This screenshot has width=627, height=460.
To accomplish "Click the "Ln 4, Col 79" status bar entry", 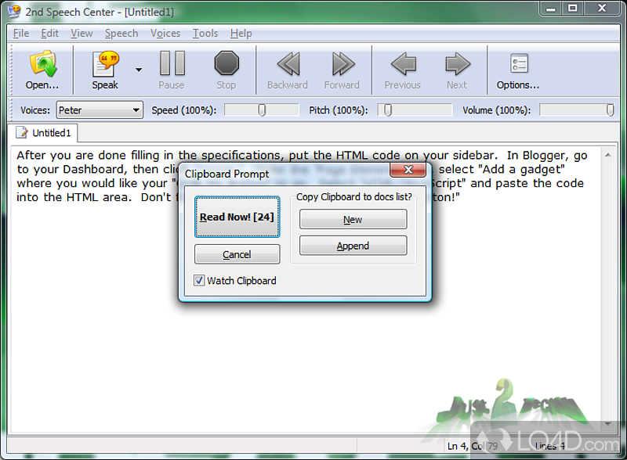I will point(473,446).
